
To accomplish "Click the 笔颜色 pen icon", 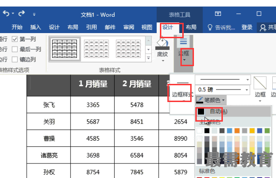I will click(200, 100).
